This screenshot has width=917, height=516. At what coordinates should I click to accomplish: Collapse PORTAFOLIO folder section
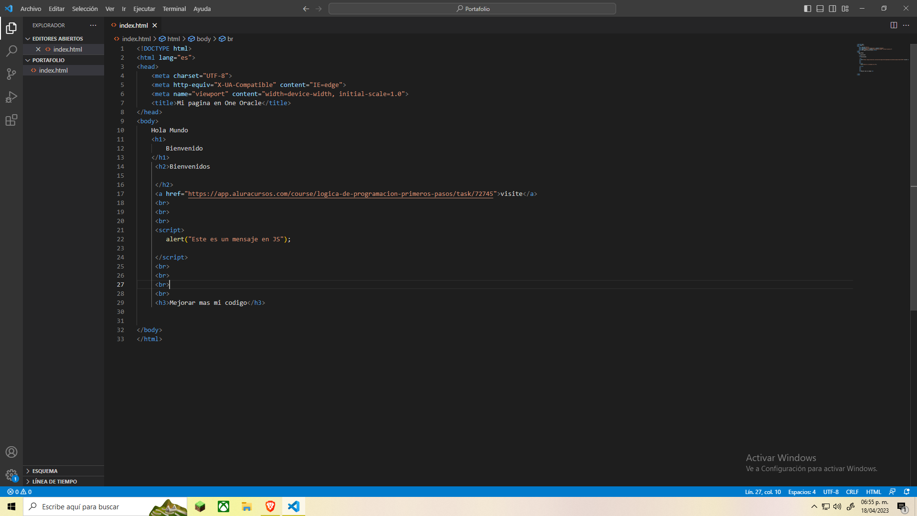pos(64,60)
